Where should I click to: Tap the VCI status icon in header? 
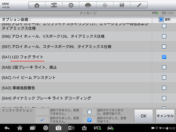155,13
